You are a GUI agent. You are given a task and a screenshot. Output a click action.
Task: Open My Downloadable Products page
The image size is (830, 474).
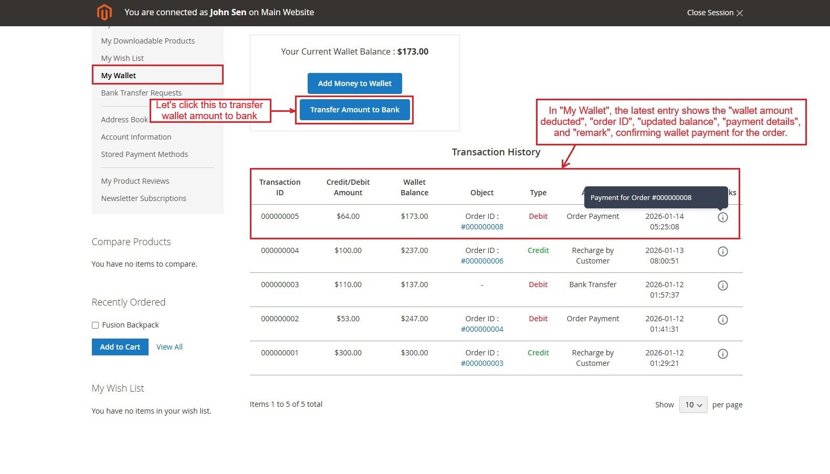click(x=148, y=41)
